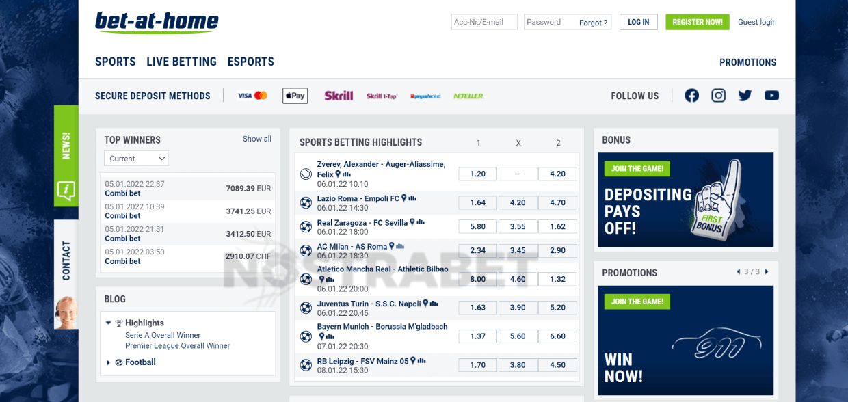Open the bet-at-home Instagram page

[718, 96]
